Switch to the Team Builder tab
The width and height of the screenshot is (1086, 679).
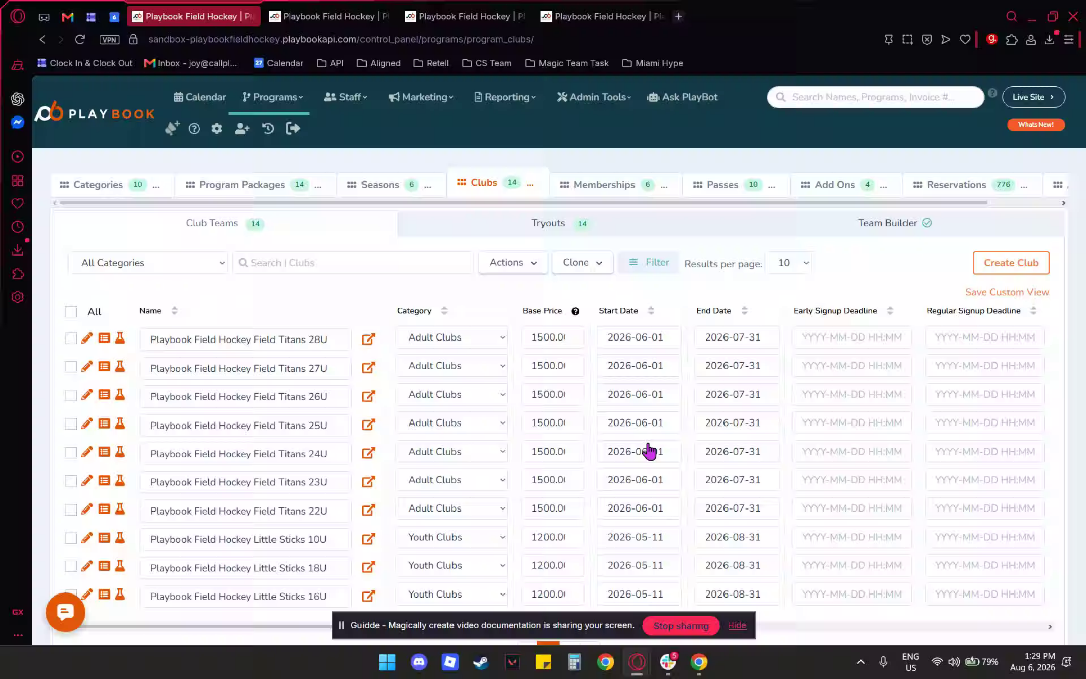click(x=894, y=223)
